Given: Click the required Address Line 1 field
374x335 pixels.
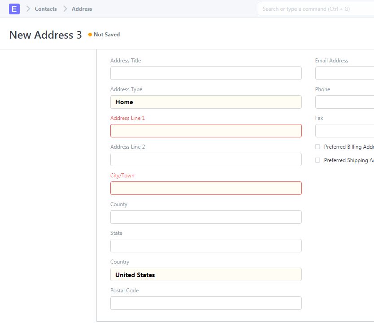Looking at the screenshot, I should tap(206, 131).
